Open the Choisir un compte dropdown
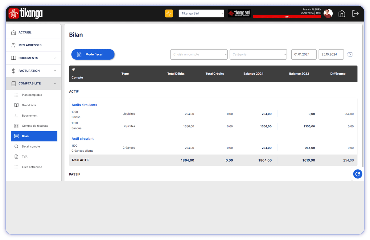Screen dimensions: 370x240 coord(199,54)
